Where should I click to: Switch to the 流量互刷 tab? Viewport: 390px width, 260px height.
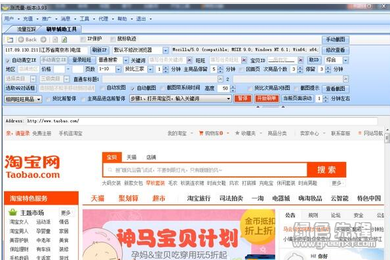pos(26,29)
